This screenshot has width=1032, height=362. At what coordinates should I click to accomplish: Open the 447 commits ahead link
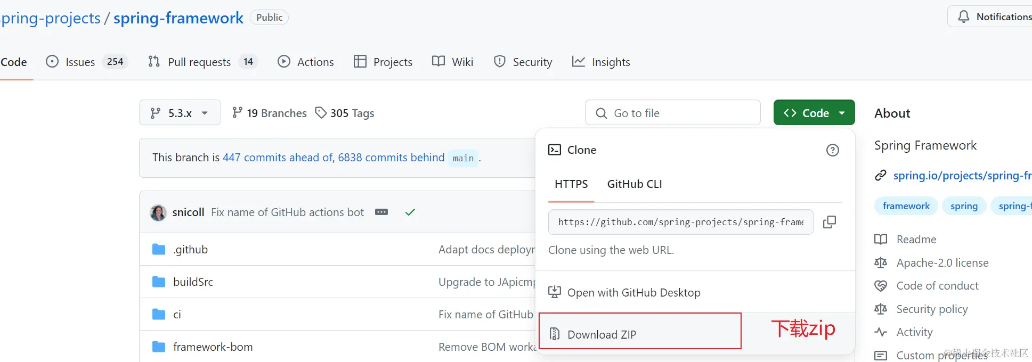[278, 158]
